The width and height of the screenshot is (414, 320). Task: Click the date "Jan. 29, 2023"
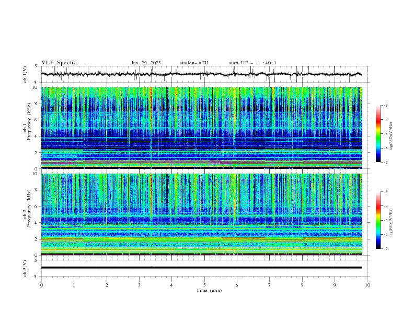(146, 63)
